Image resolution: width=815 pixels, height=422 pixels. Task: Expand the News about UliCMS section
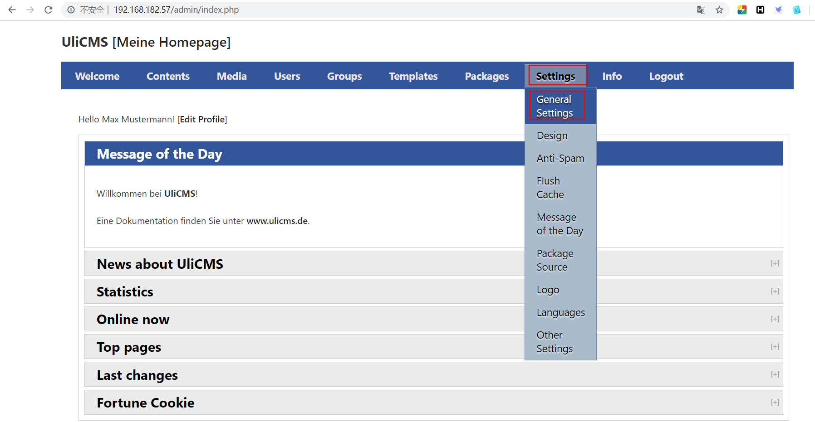pos(775,263)
